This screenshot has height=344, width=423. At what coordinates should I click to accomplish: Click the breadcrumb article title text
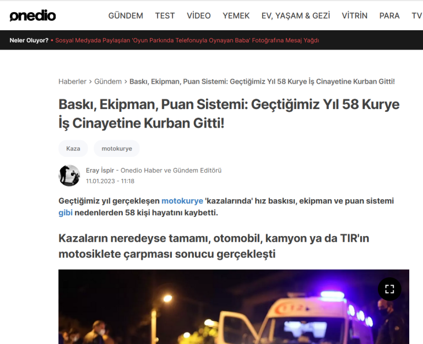point(262,81)
